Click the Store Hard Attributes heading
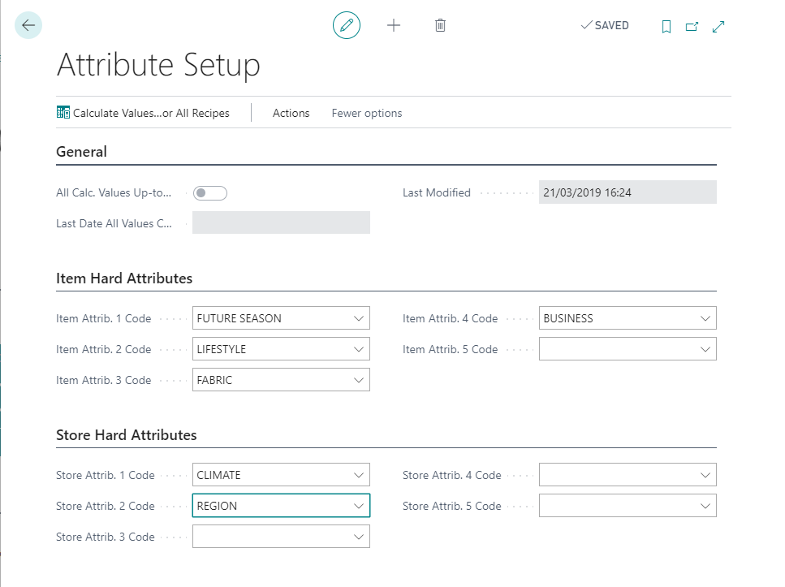Viewport: 785px width, 587px height. point(127,435)
